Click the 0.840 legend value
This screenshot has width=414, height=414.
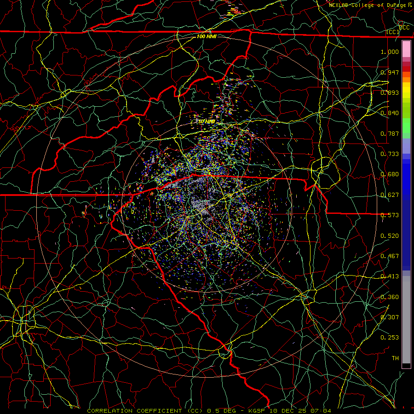click(390, 113)
